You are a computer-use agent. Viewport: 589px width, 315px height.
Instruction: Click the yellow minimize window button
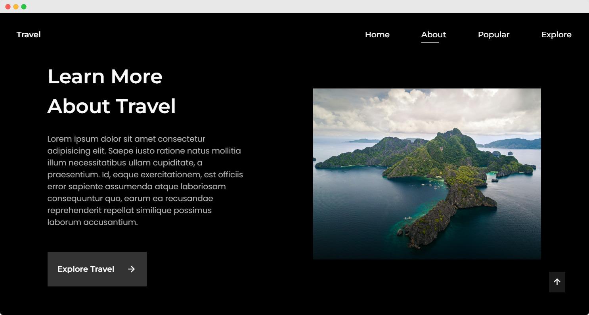coord(16,7)
